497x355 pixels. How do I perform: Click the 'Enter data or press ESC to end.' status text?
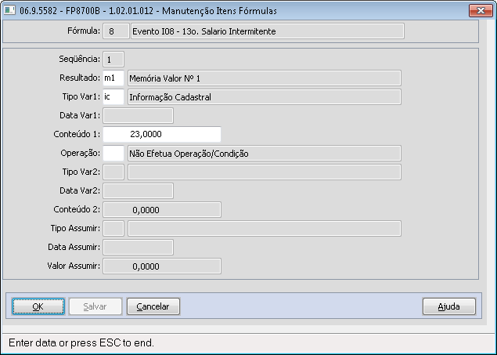click(x=81, y=343)
